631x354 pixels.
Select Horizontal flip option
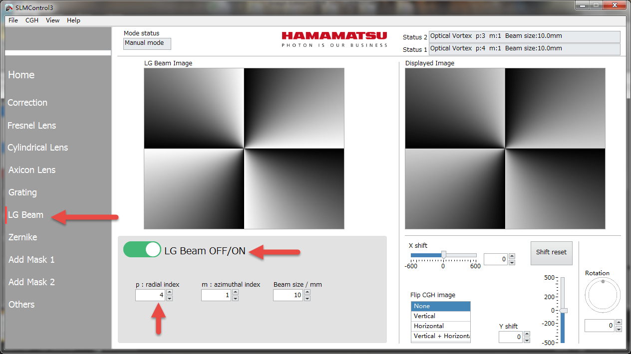[428, 326]
